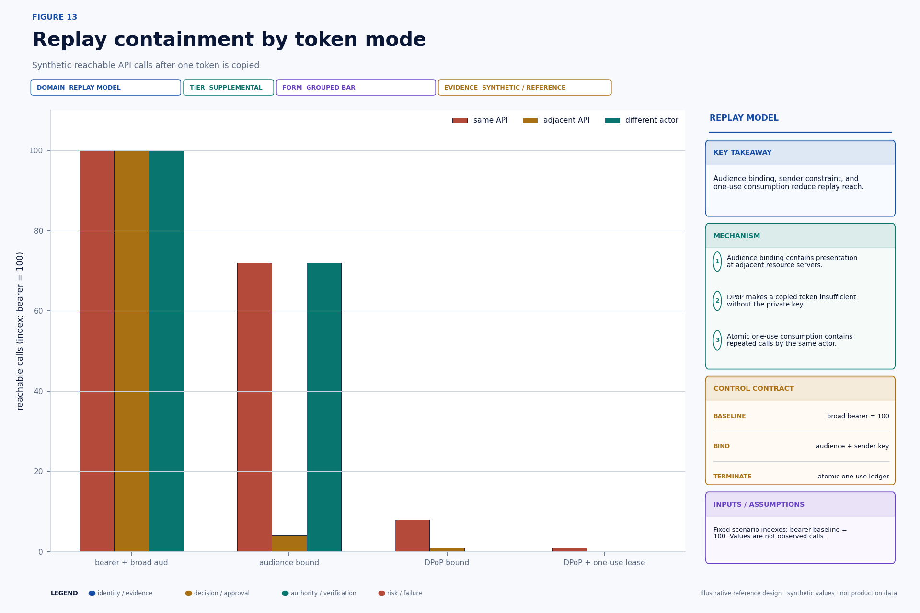Click the adjacent API bar for bearer + broad aud

click(132, 351)
